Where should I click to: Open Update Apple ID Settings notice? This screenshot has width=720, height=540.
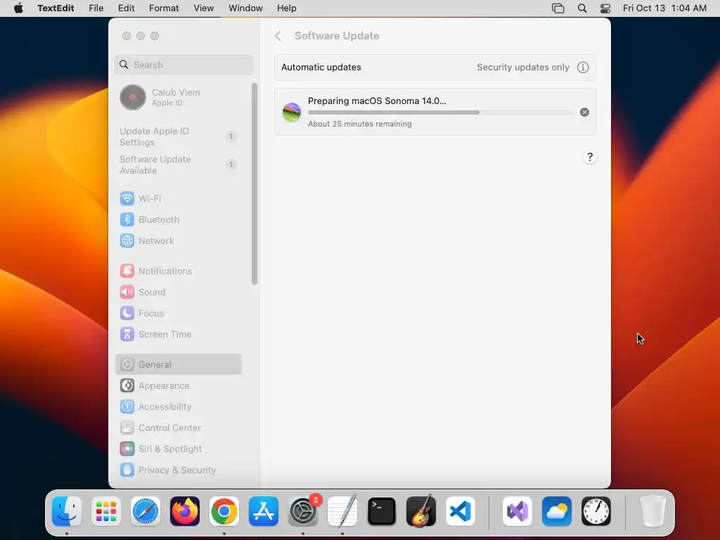tap(178, 137)
